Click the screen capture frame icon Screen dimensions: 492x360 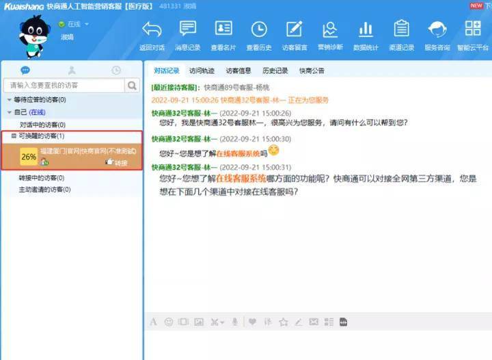click(183, 322)
